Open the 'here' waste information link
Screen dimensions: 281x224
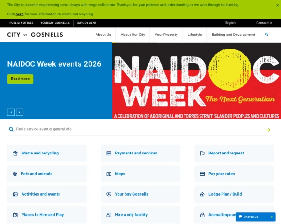tap(20, 14)
